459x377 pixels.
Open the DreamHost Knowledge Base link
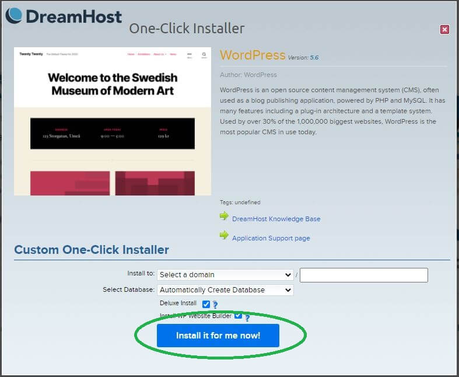click(x=276, y=219)
